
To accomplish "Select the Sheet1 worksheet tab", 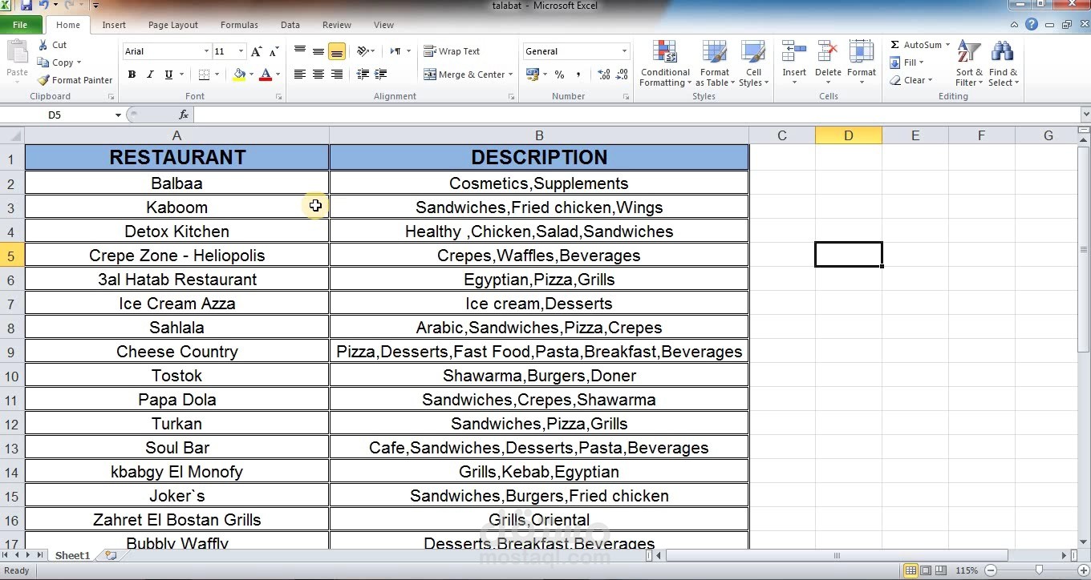I will click(72, 555).
